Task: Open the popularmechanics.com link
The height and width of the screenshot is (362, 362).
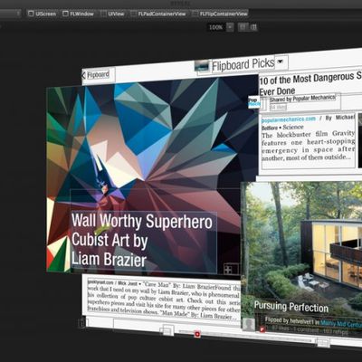Action: click(289, 119)
